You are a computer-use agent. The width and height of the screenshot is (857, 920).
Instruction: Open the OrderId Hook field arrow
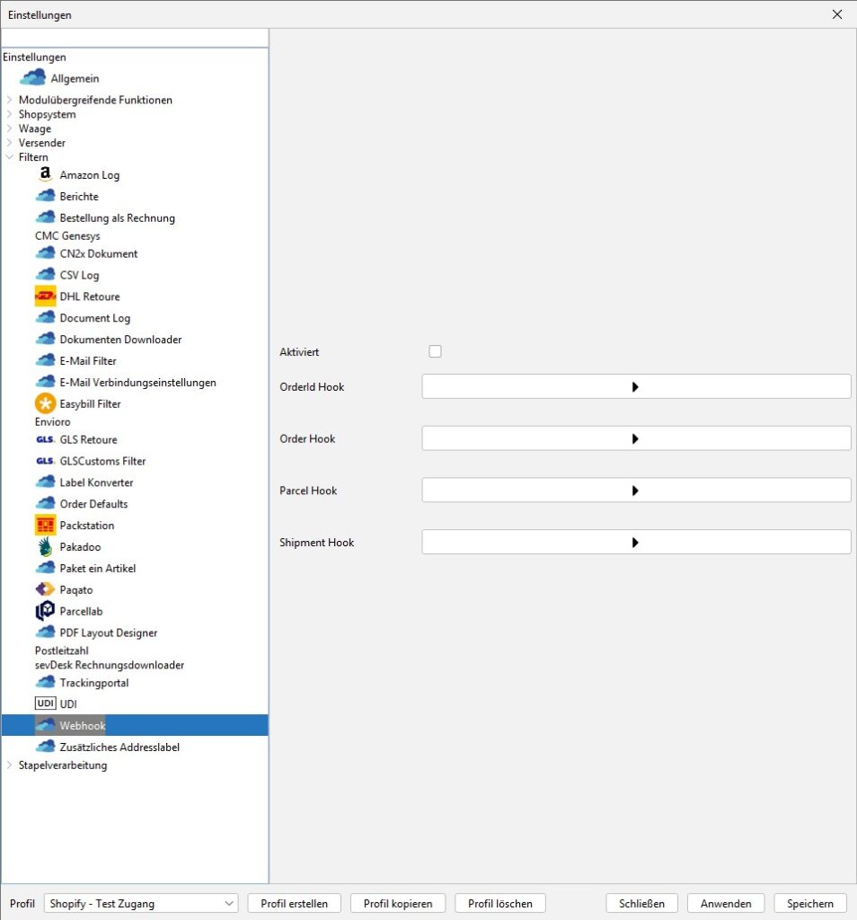[x=635, y=387]
